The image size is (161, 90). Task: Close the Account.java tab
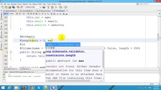(67, 11)
